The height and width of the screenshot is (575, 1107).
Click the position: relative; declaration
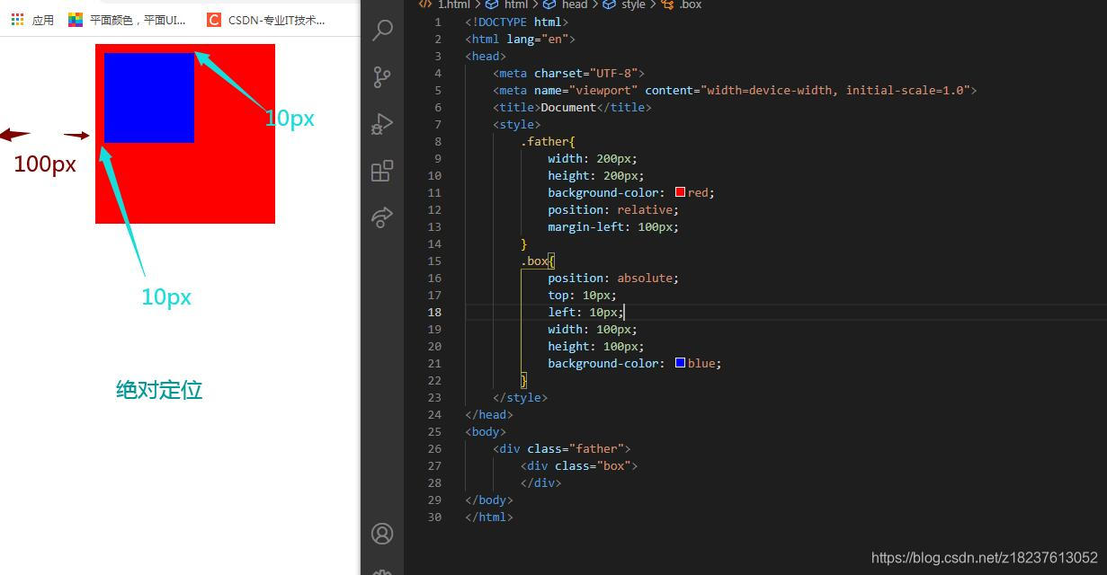[613, 209]
